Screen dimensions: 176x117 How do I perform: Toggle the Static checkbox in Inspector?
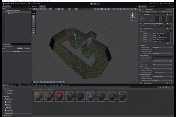(x=166, y=10)
